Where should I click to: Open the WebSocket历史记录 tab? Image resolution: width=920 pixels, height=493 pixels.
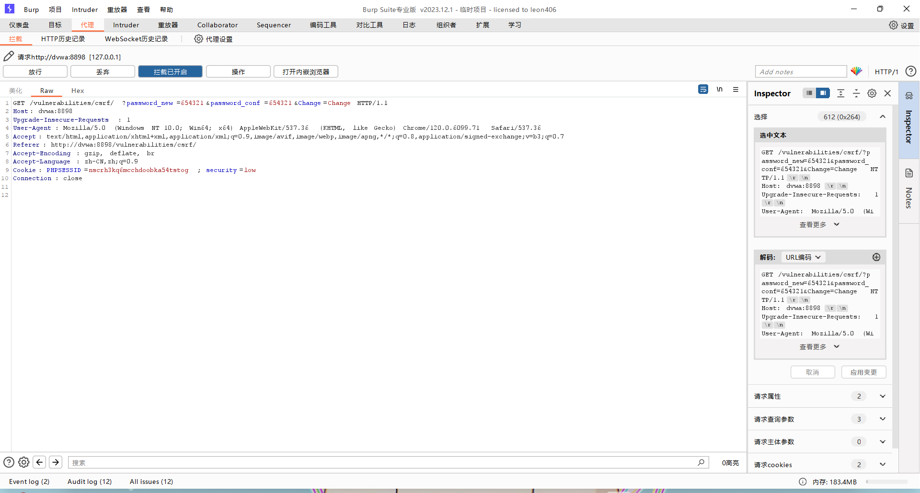[137, 39]
